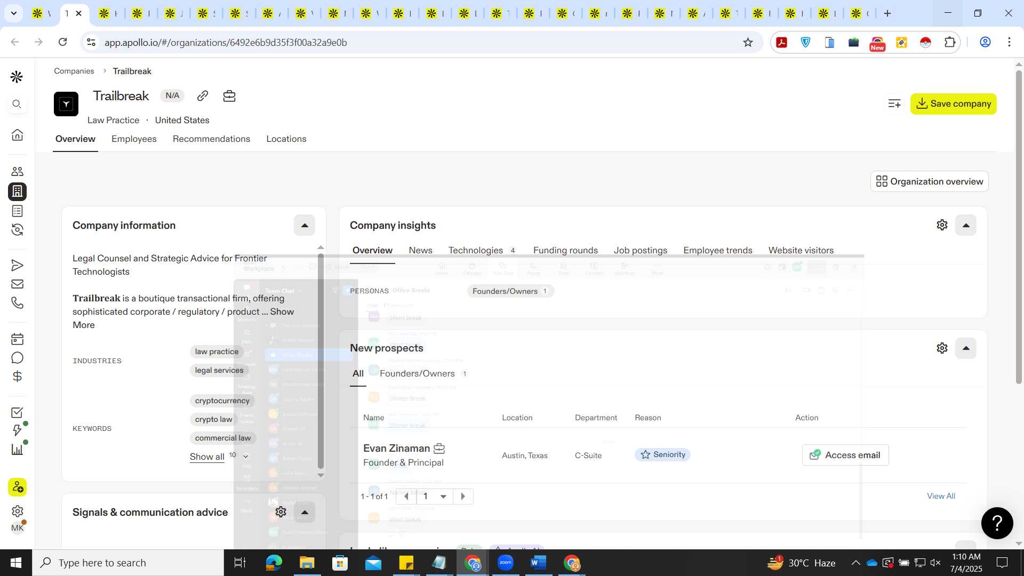Switch to the Recommendations tab
This screenshot has height=576, width=1024.
pyautogui.click(x=211, y=139)
